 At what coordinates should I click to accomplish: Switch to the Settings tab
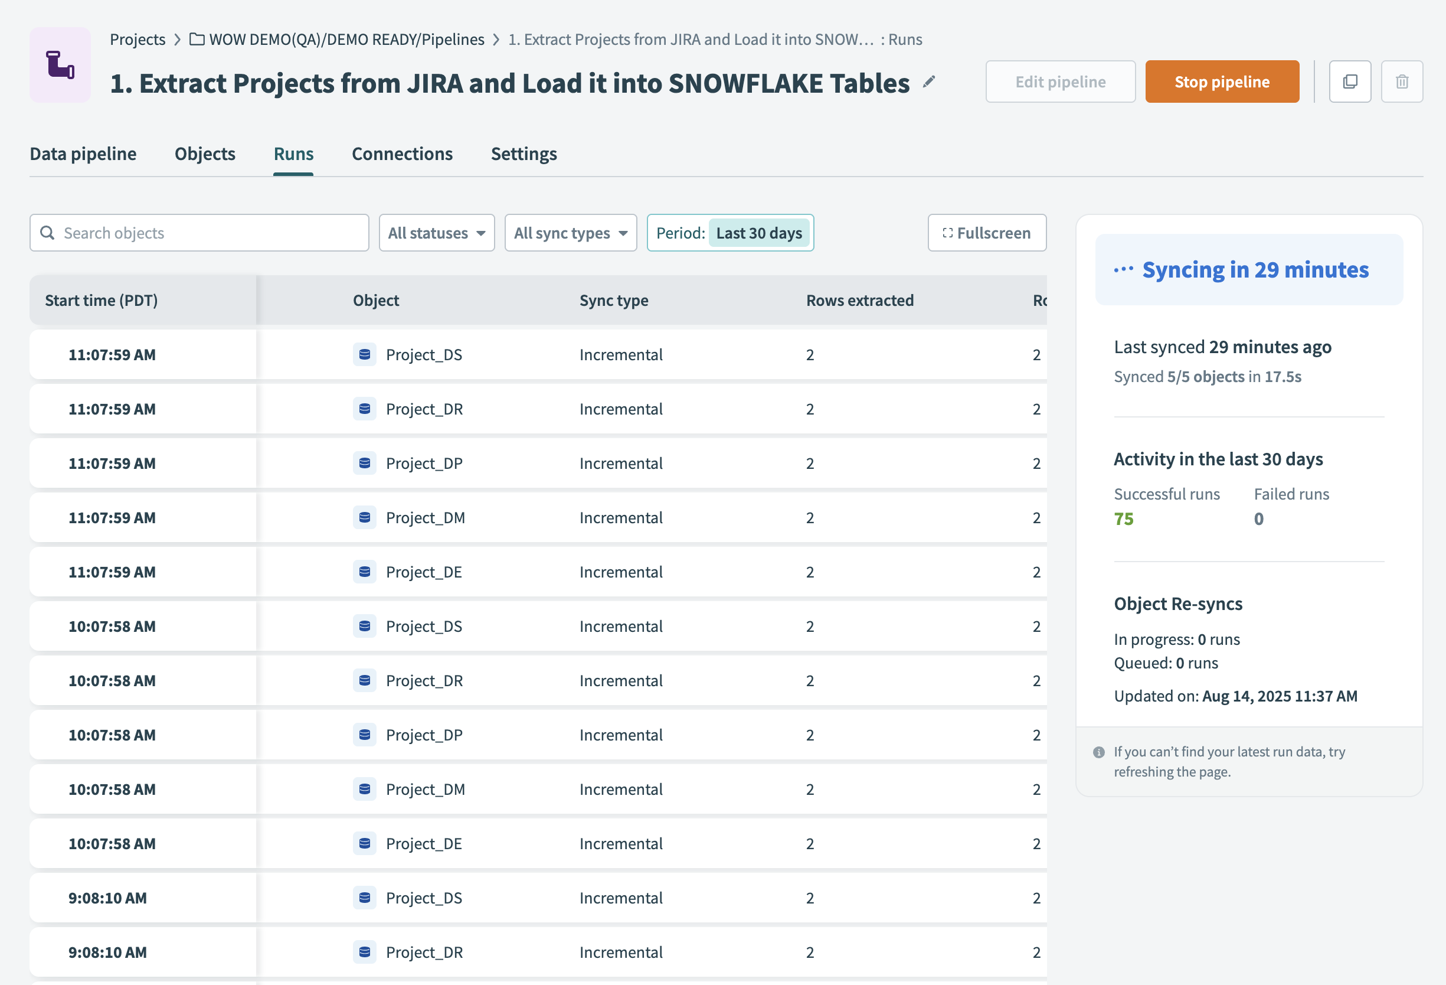(524, 154)
